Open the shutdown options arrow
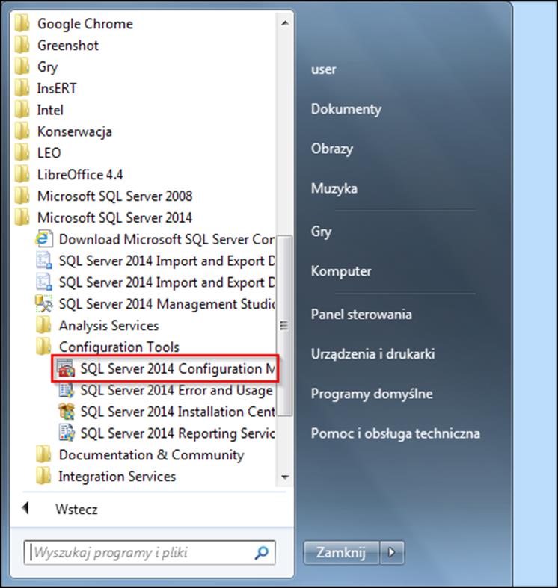The height and width of the screenshot is (588, 558). tap(392, 552)
